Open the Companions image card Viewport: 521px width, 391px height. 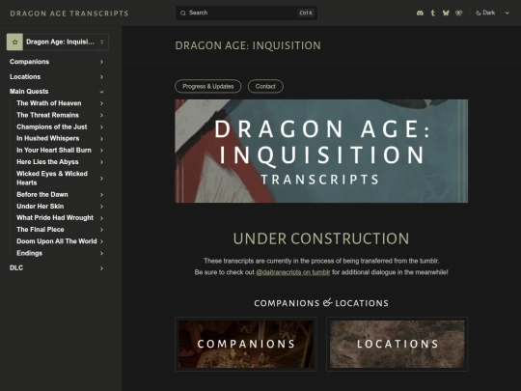pos(246,344)
